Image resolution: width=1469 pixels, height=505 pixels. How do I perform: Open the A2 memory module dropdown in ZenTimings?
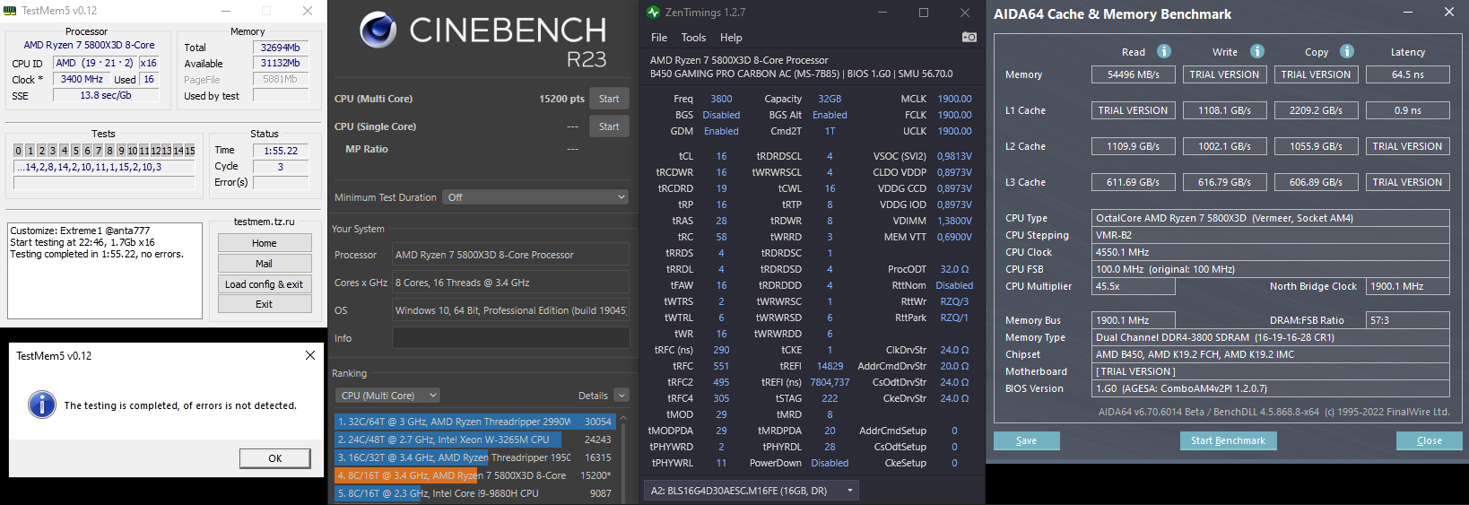tap(752, 491)
